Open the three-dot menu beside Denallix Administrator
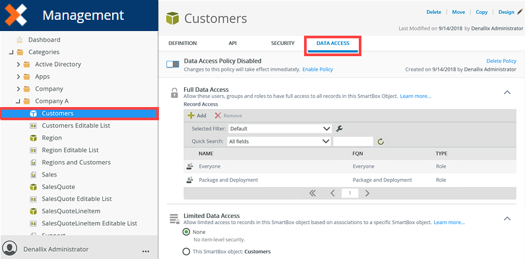This screenshot has height=259, width=525. click(x=146, y=250)
